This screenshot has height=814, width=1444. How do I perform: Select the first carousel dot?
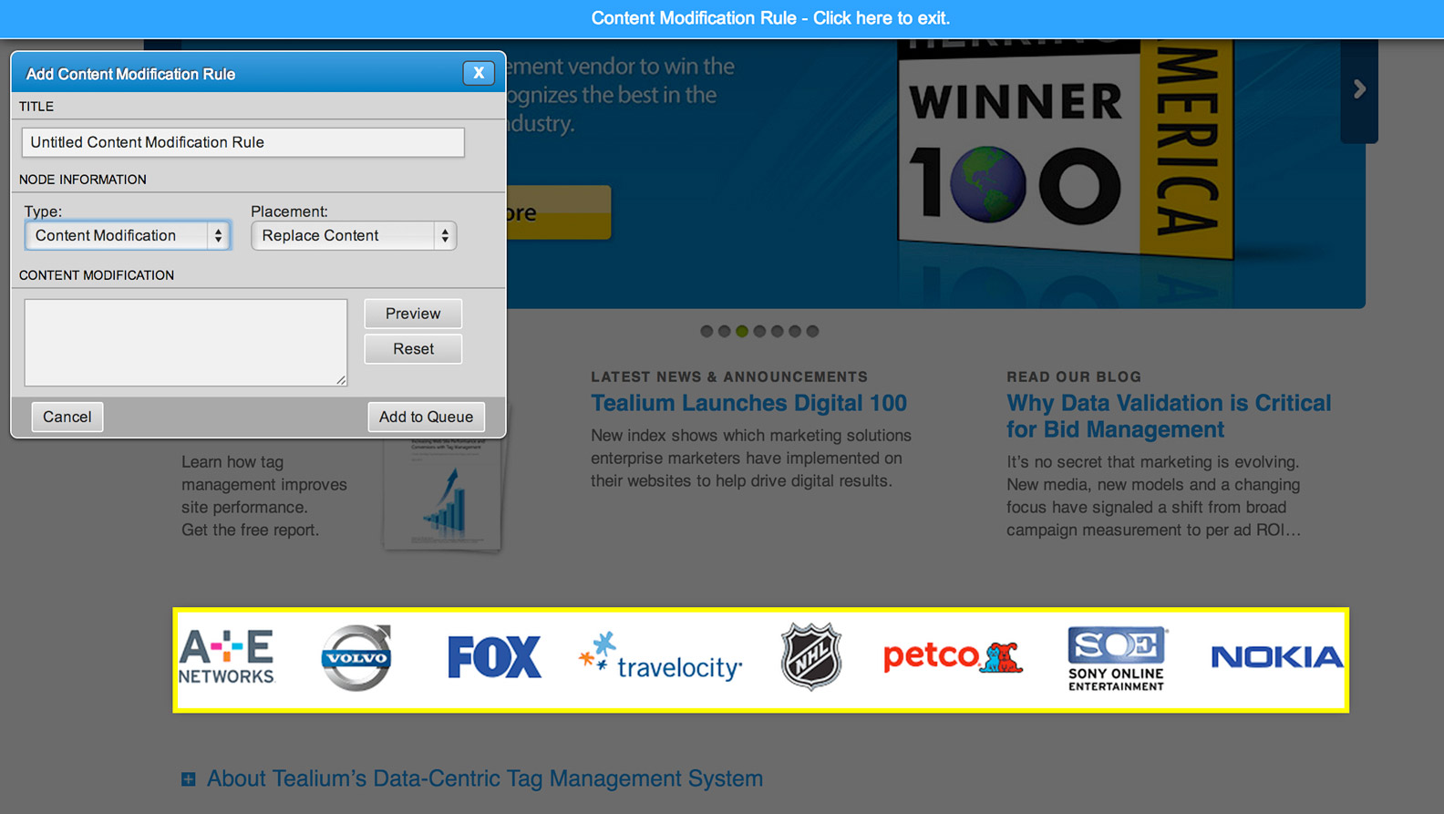[x=707, y=331]
